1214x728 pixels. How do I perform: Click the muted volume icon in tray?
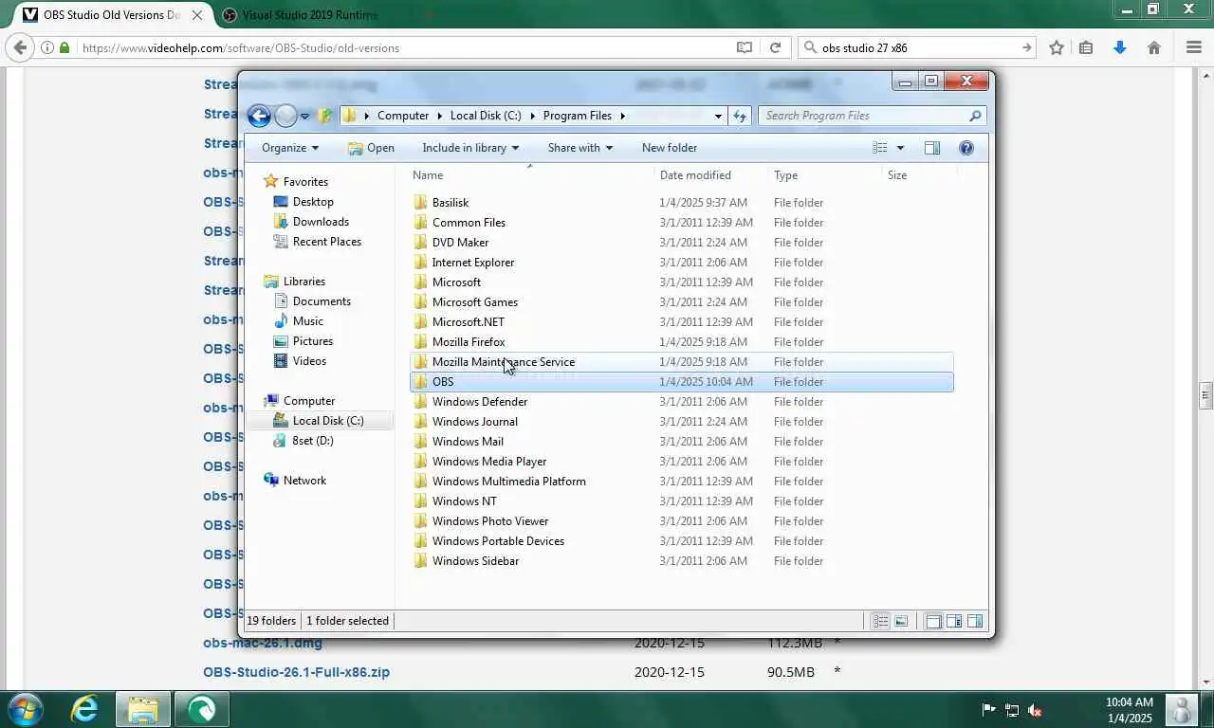(1036, 710)
